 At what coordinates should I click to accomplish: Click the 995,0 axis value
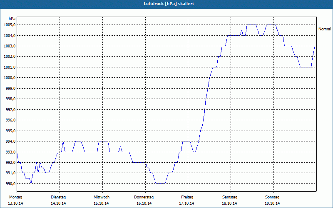coord(11,131)
